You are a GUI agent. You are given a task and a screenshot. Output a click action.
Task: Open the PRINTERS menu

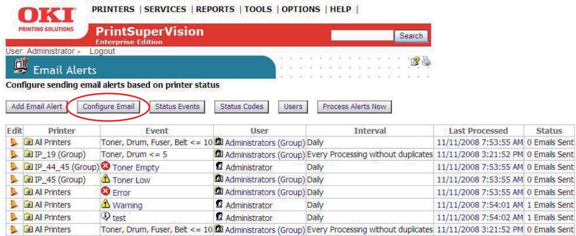[113, 9]
